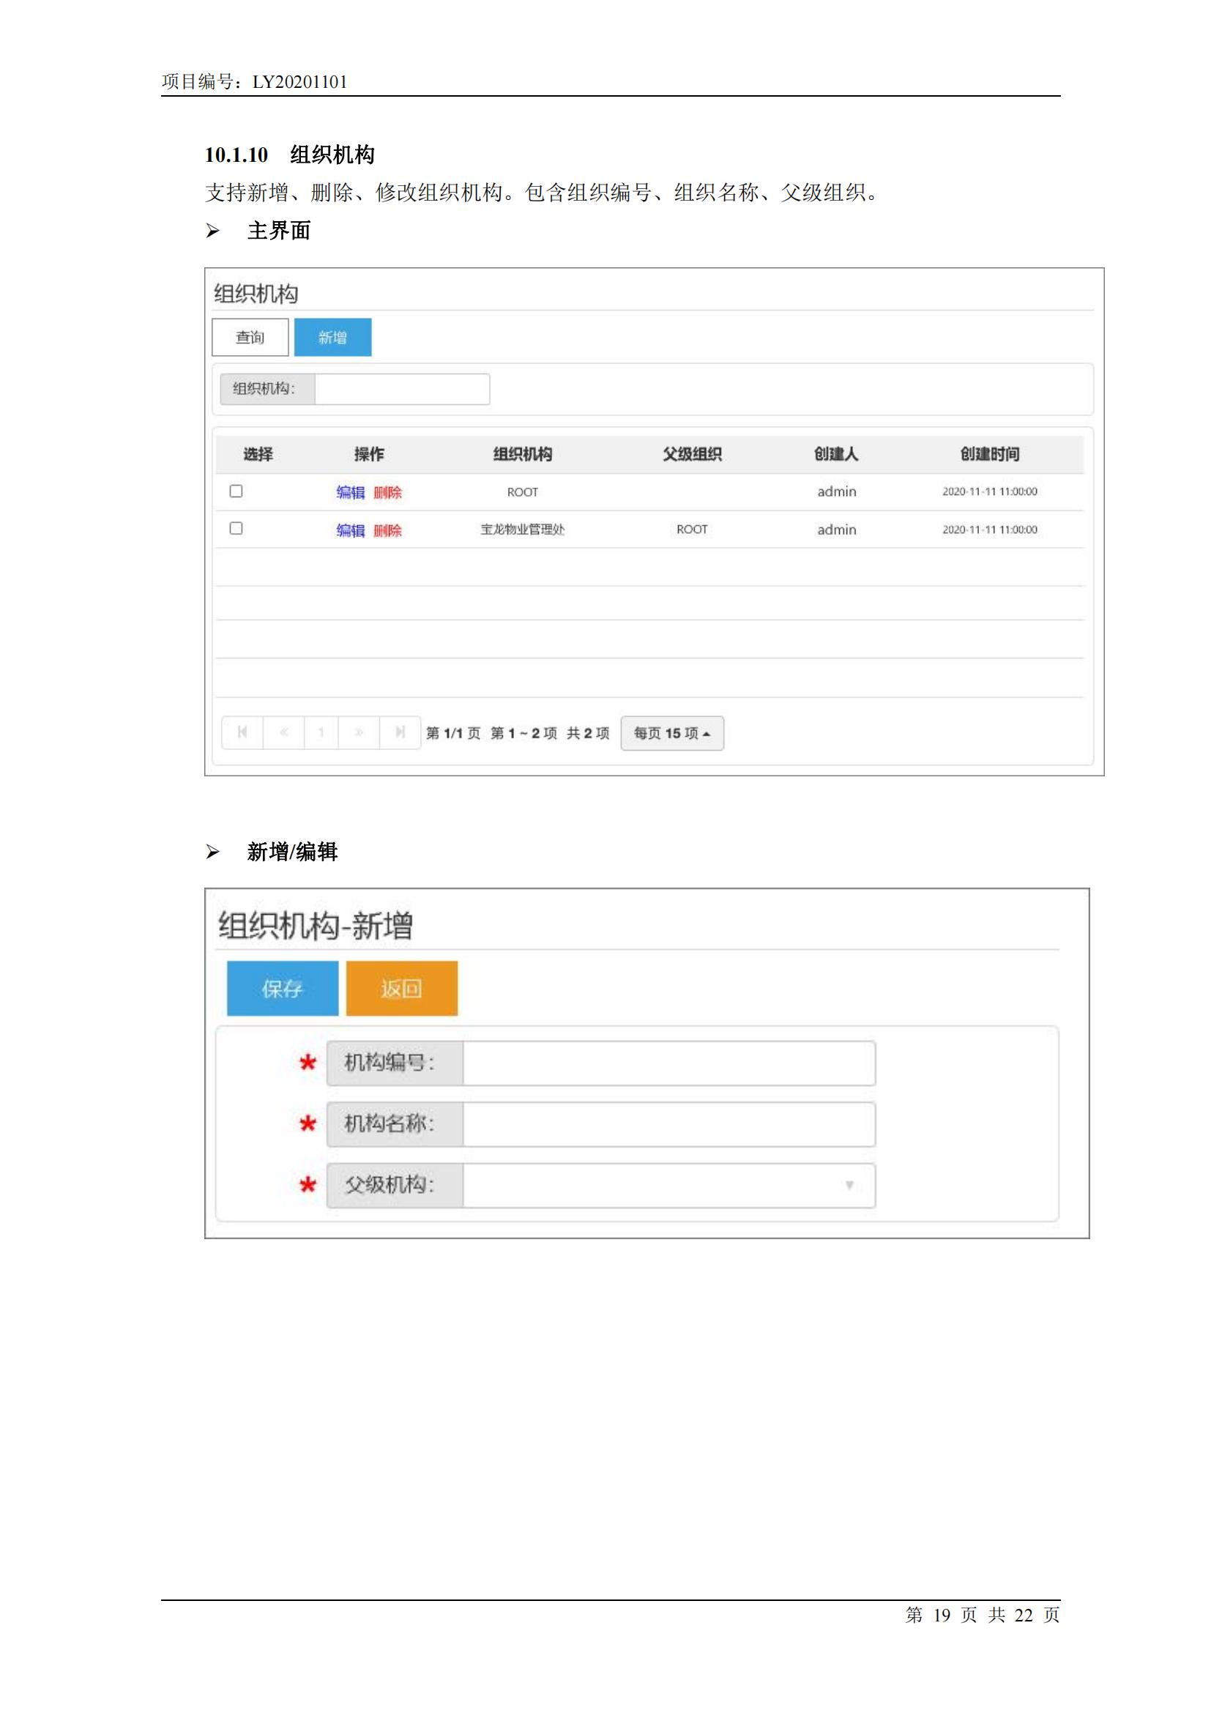Go to last page pagination icon
Image resolution: width=1211 pixels, height=1713 pixels.
(x=400, y=732)
